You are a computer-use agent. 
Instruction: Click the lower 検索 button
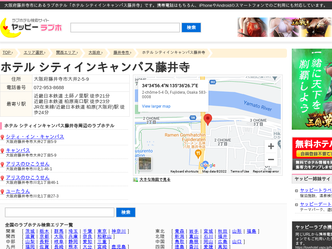point(126,212)
